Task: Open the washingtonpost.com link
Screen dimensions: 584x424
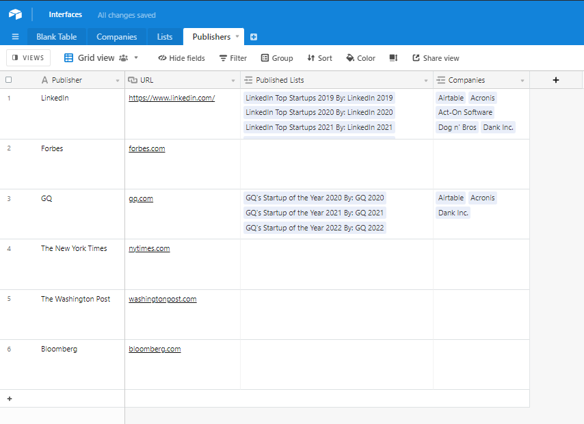Action: pyautogui.click(x=162, y=299)
